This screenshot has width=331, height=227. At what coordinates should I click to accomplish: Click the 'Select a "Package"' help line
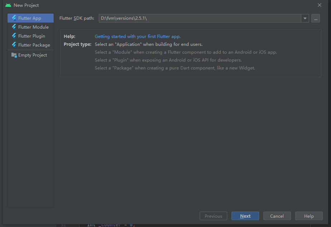(175, 68)
